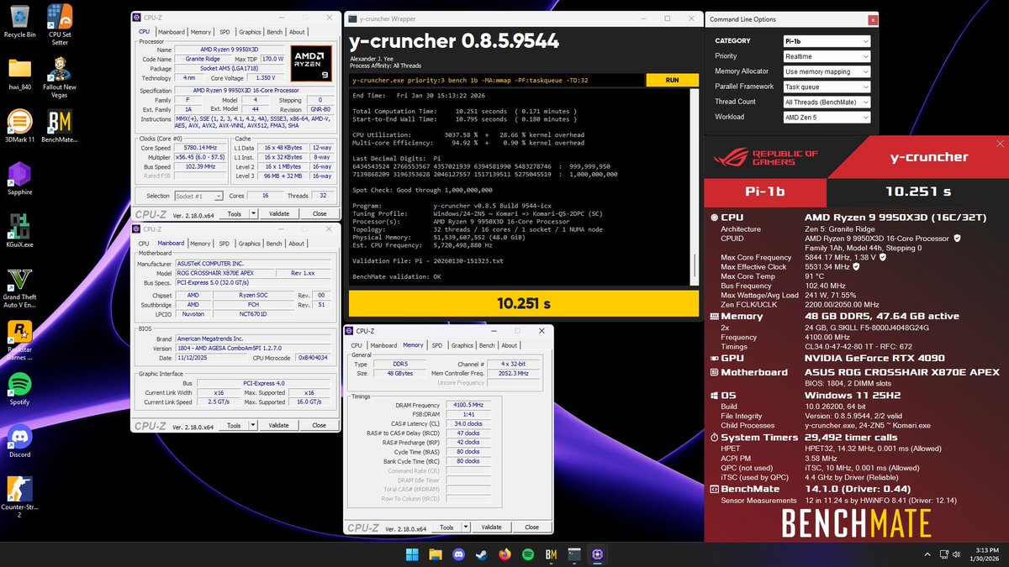Open the Counter-Strike 2 desktop shortcut
This screenshot has height=567, width=1009.
pos(19,498)
